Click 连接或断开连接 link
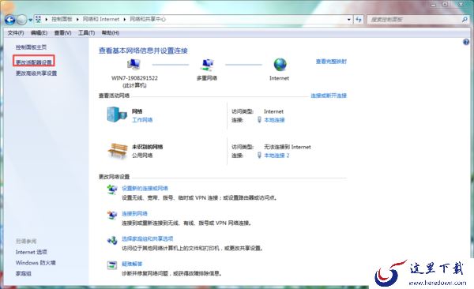Screen dimensions: 474x289 329,96
